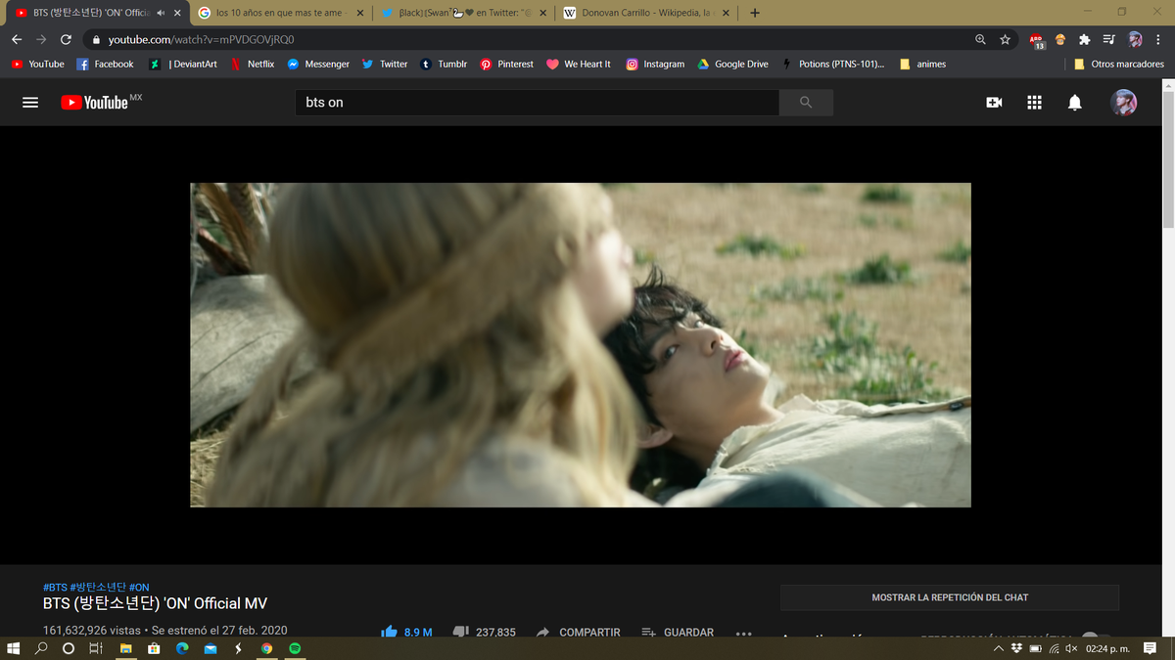Viewport: 1175px width, 660px height.
Task: Share the video via COMPARTIR
Action: coord(578,633)
